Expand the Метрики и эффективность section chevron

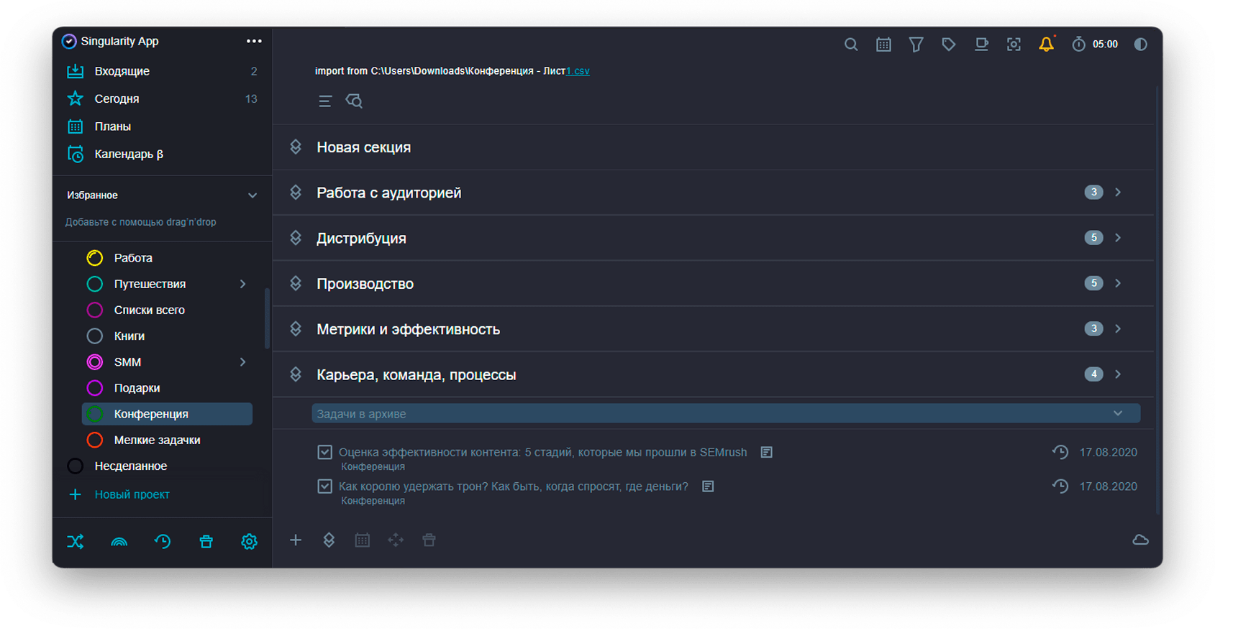click(x=1119, y=329)
